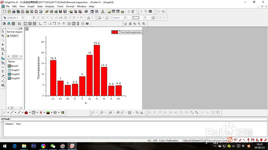Select the Rectangle tool
This screenshot has height=150, width=268.
[3, 85]
